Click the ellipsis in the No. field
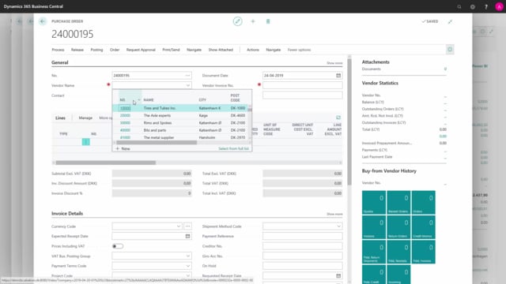506x284 pixels. [187, 76]
